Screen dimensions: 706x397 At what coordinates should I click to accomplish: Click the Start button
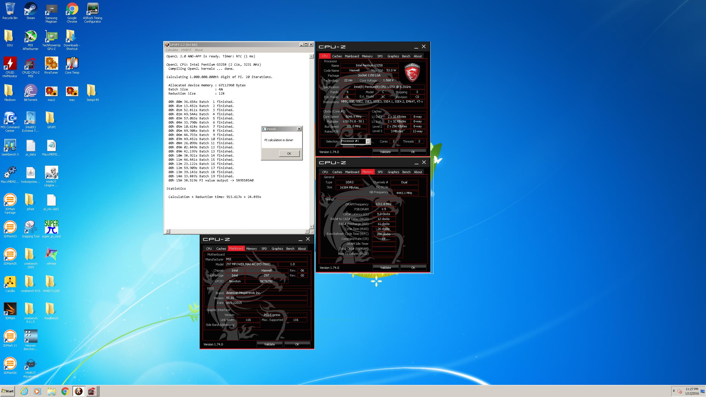pos(8,391)
